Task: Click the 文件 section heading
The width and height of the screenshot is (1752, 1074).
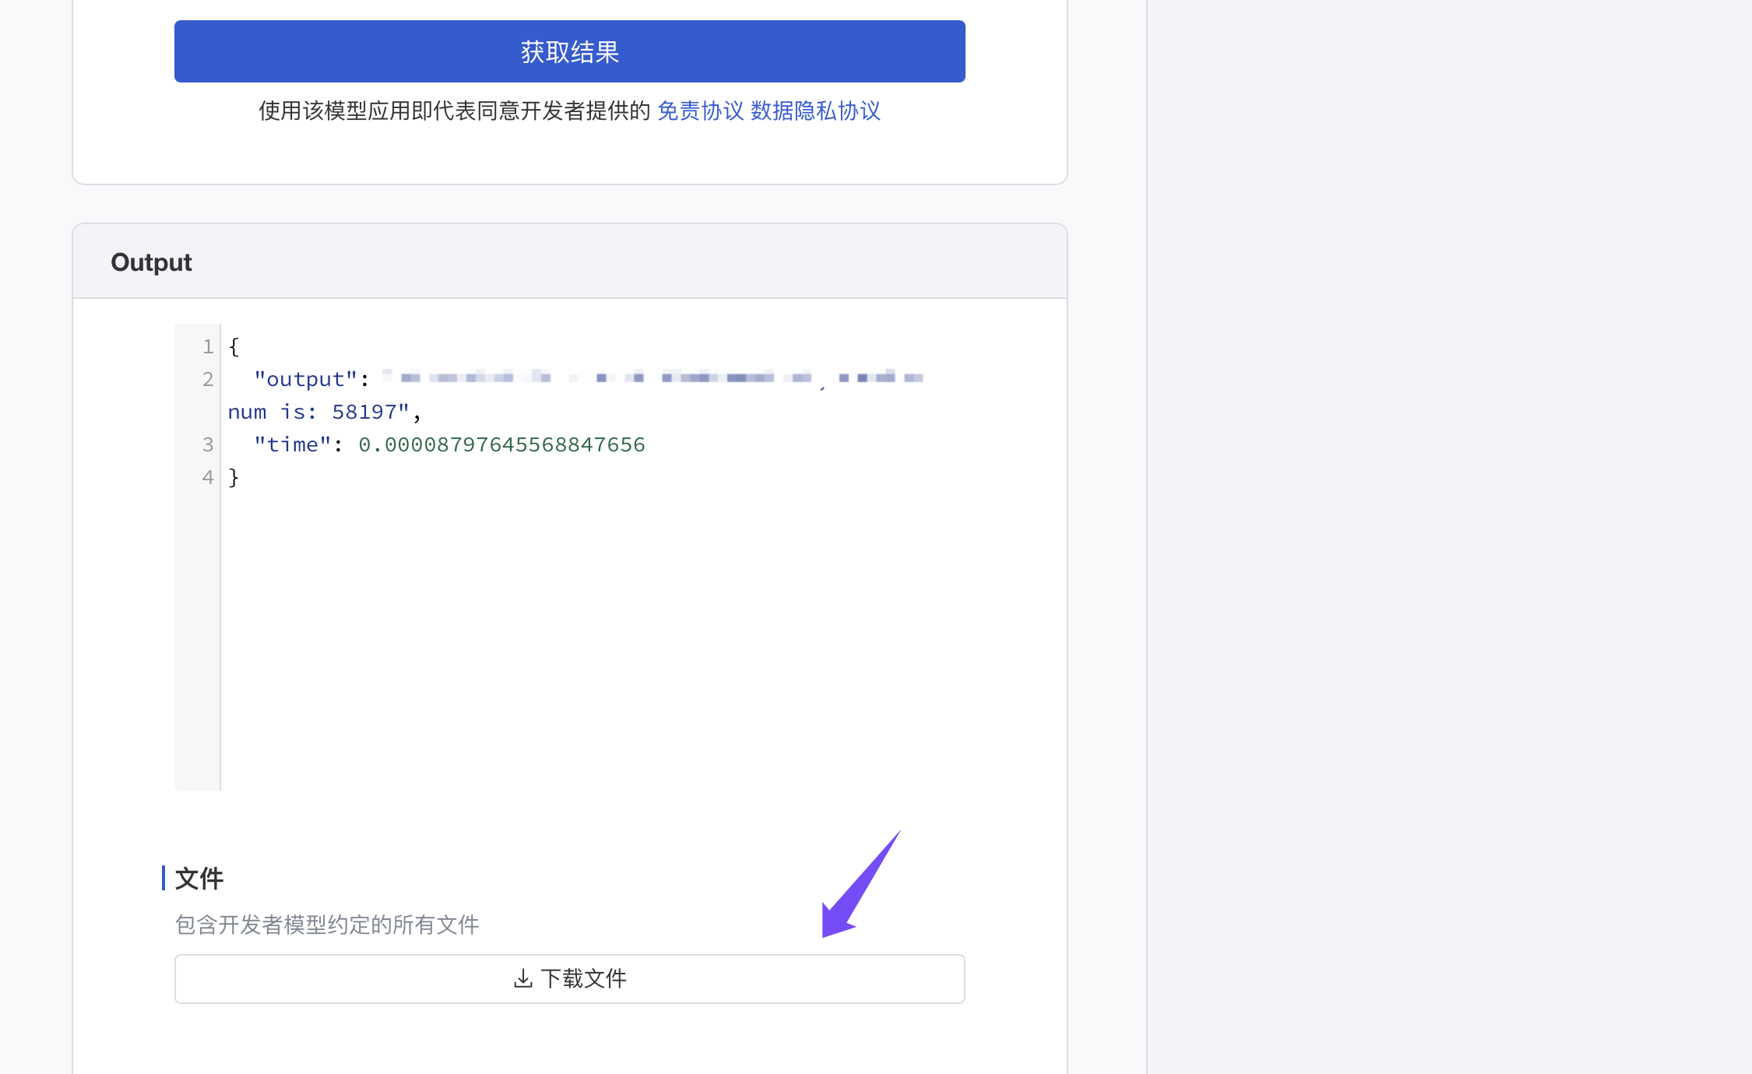Action: pyautogui.click(x=199, y=878)
